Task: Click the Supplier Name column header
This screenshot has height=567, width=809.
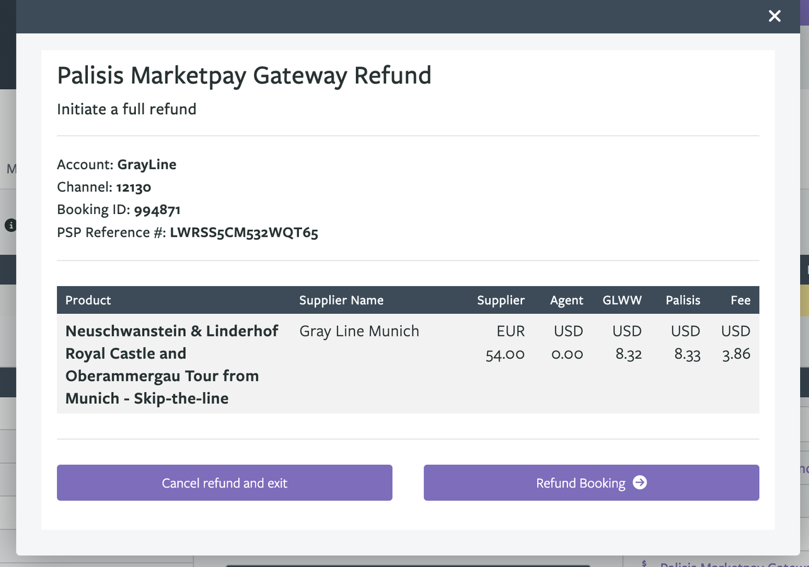Action: (x=341, y=300)
